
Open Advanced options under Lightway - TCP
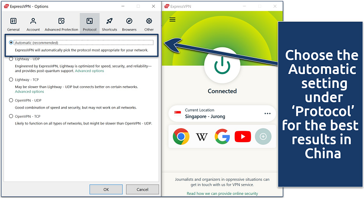[29, 92]
